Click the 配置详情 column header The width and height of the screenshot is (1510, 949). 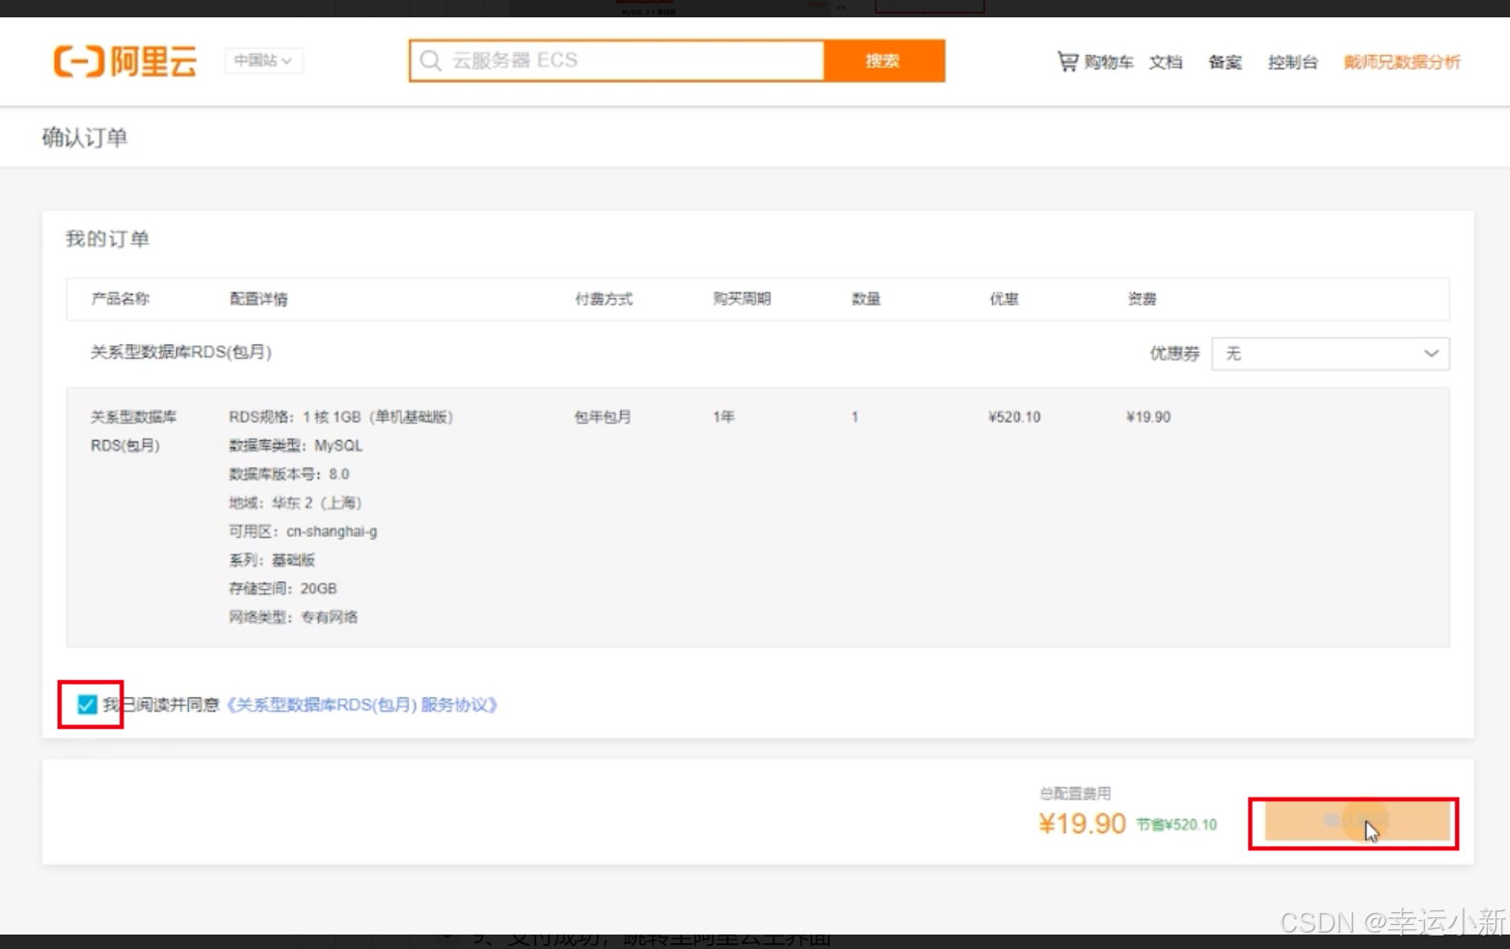coord(258,299)
